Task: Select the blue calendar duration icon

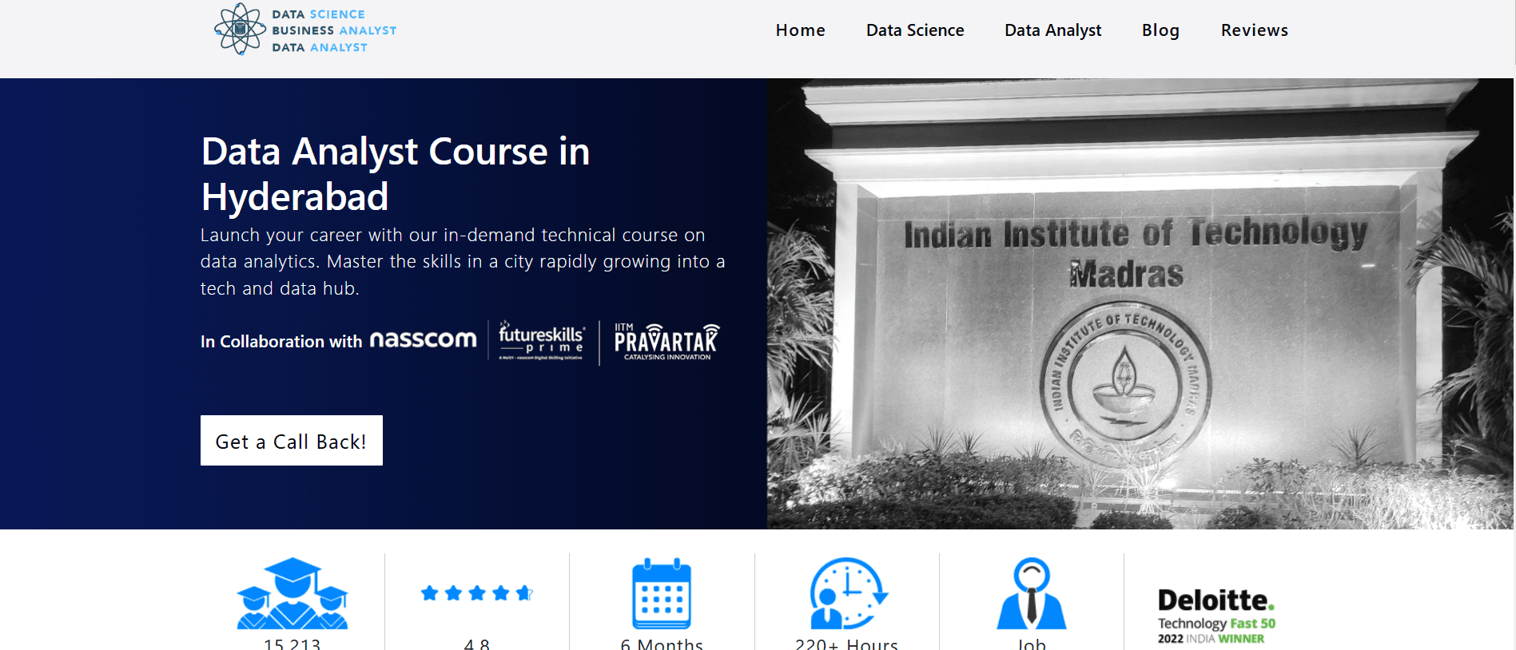Action: coord(662,593)
